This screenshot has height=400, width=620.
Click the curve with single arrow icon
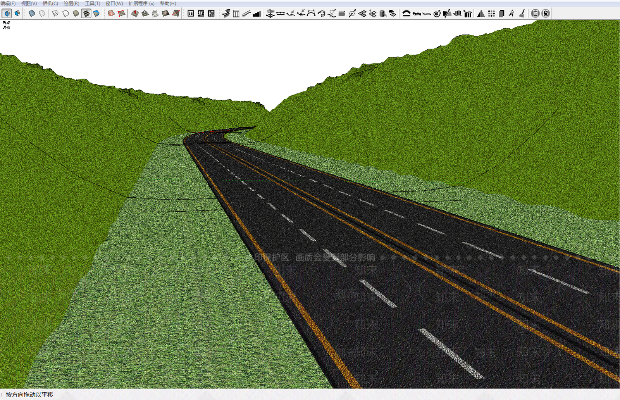click(x=291, y=14)
